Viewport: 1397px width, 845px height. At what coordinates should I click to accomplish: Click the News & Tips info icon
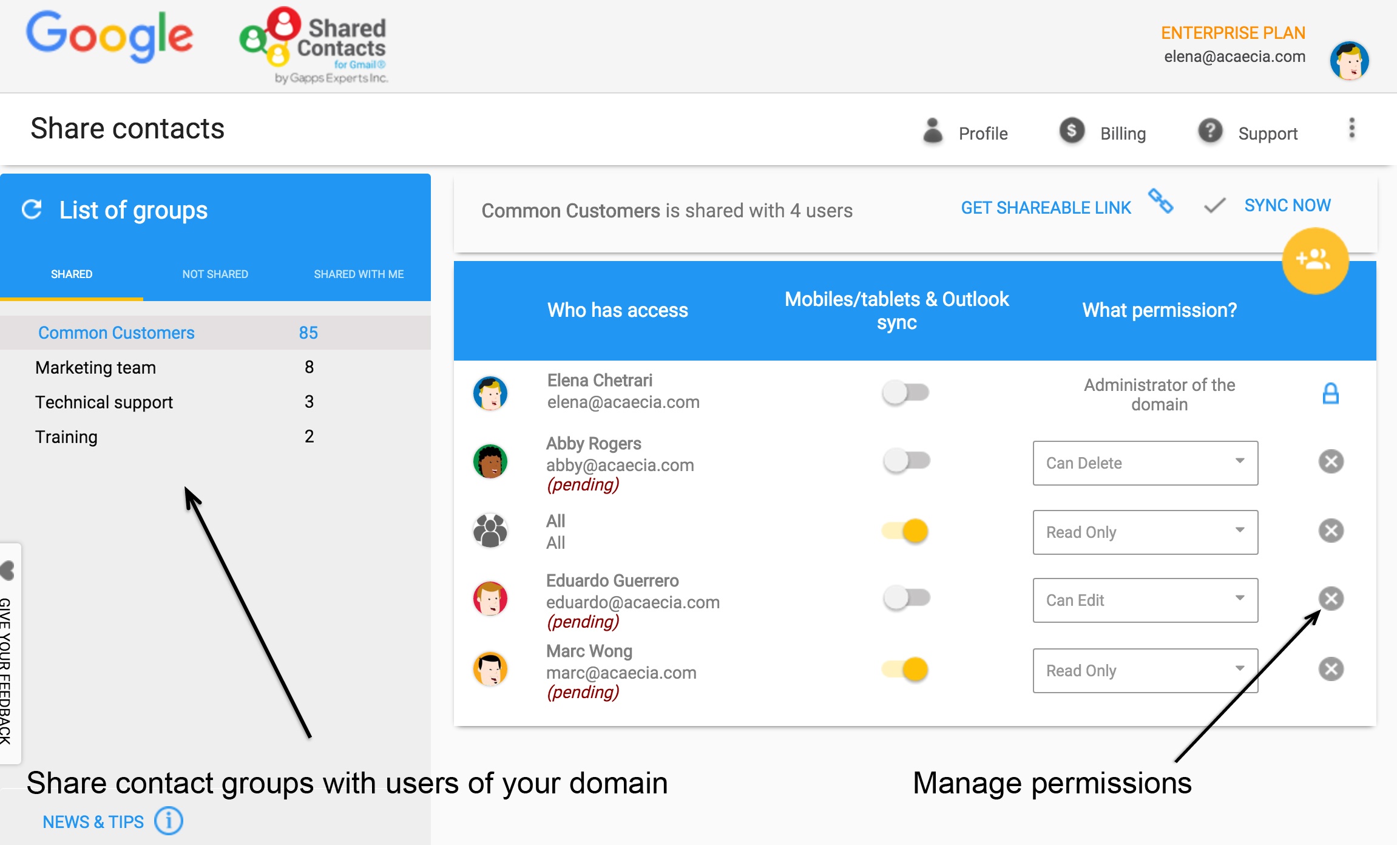(x=168, y=821)
